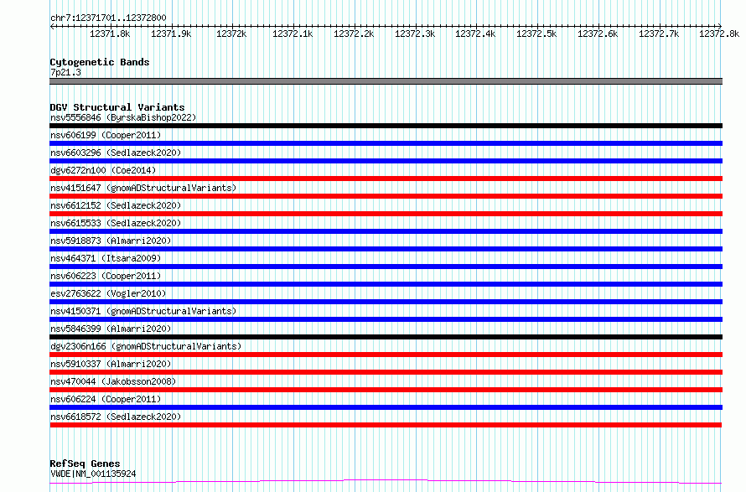Screen dimensions: 746x492
Task: Select the red nsv4151647 variant bar
Action: (386, 196)
